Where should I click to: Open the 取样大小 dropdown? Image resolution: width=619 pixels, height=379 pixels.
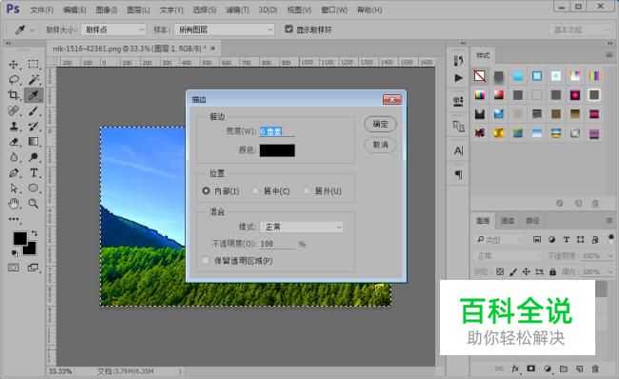(113, 30)
